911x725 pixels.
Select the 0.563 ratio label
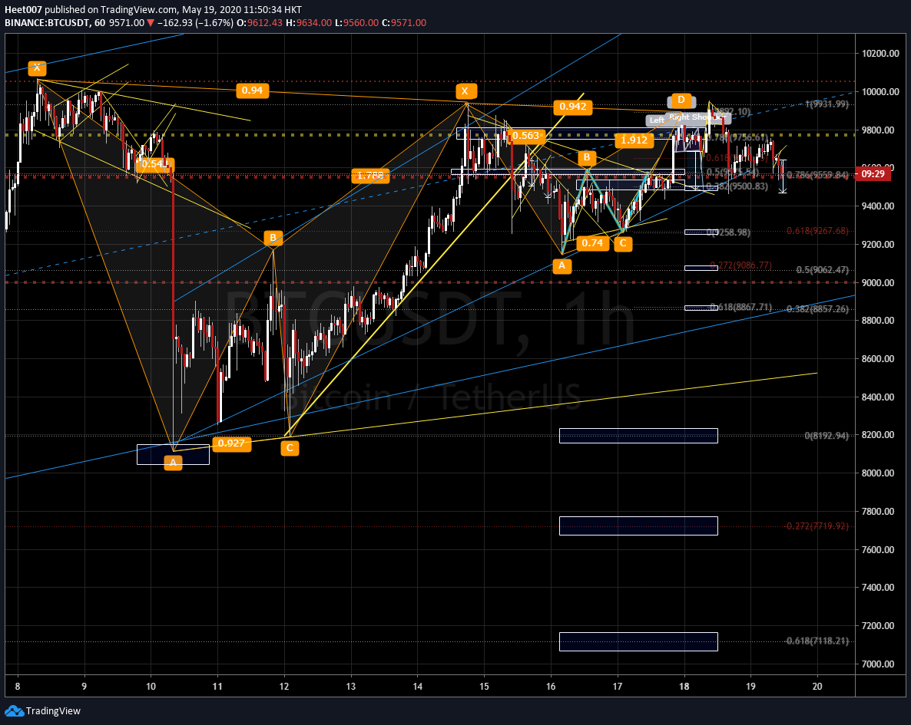pyautogui.click(x=526, y=136)
